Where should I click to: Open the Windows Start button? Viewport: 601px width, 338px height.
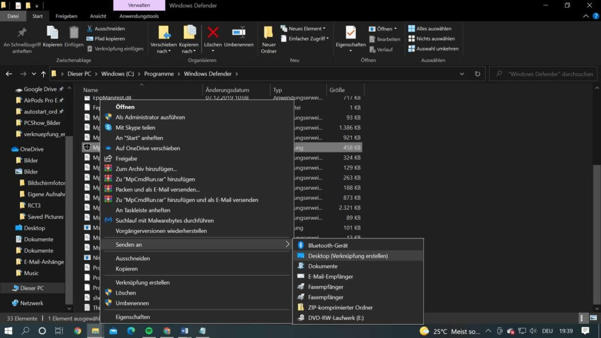(x=8, y=331)
